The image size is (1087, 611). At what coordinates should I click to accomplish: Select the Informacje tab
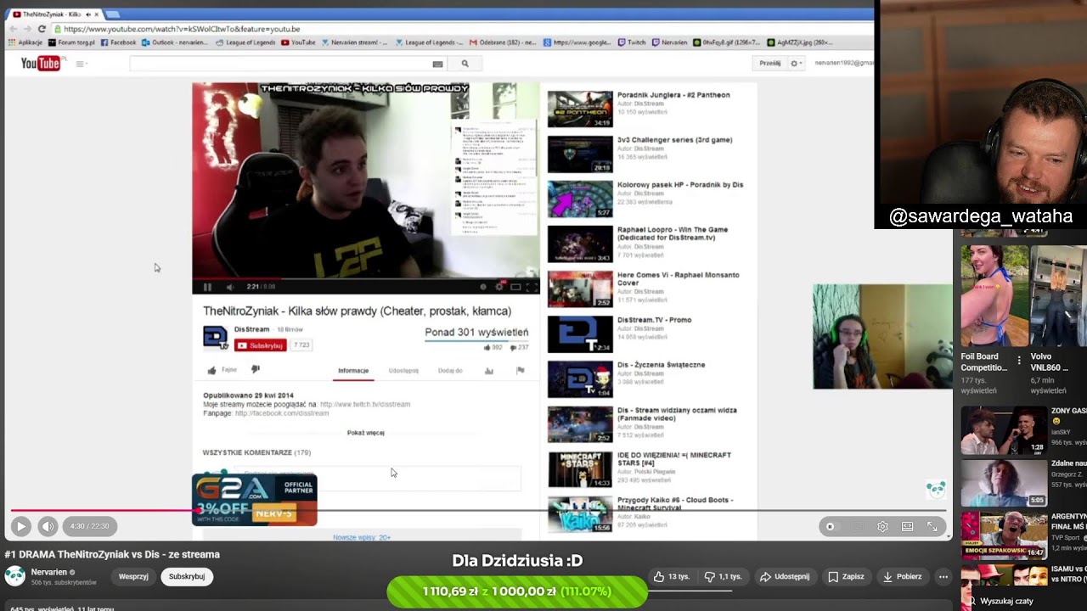353,371
